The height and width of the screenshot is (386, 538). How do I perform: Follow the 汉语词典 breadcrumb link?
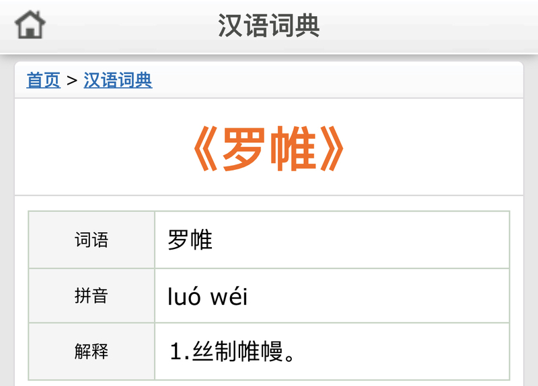tap(118, 81)
